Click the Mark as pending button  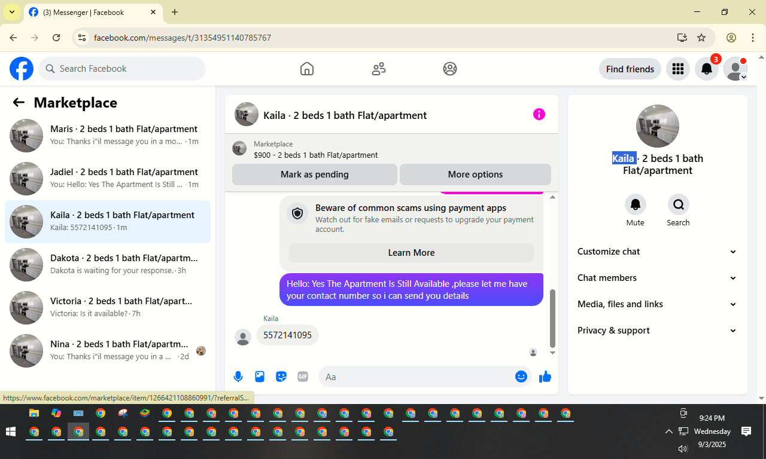click(x=315, y=175)
